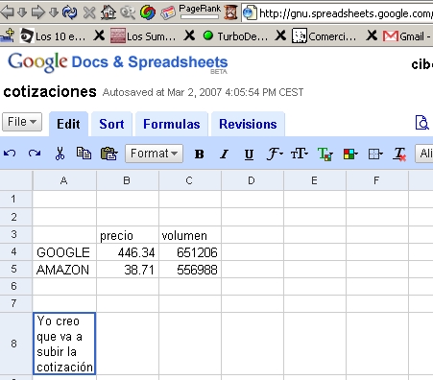Select cell containing GOOGLE
This screenshot has width=433, height=380.
click(64, 252)
